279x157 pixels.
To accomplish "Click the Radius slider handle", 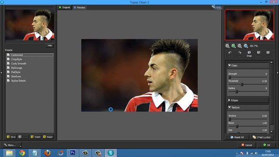I will click(x=237, y=92).
